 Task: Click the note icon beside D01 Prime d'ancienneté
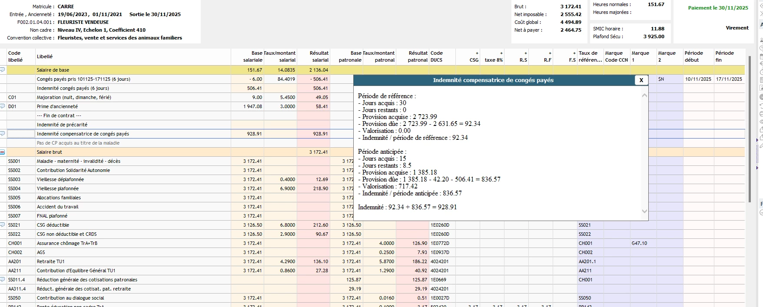pos(3,106)
